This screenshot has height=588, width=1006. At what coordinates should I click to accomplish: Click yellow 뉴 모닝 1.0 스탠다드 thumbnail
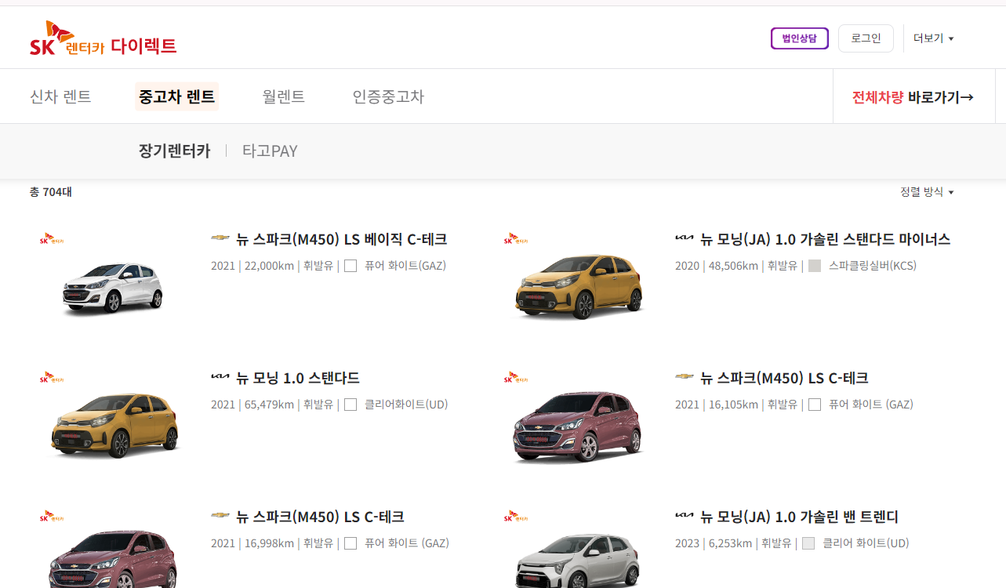pos(114,425)
